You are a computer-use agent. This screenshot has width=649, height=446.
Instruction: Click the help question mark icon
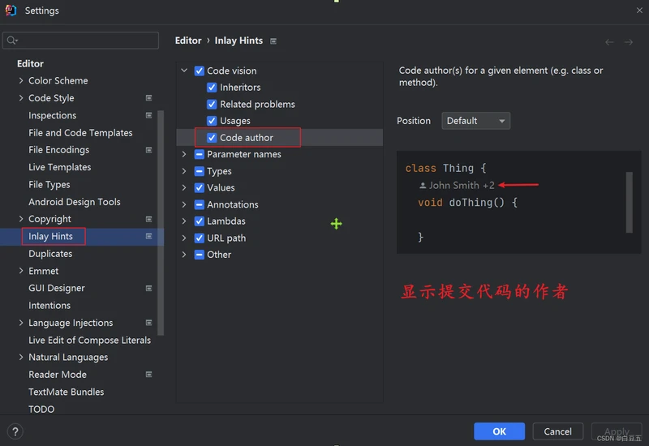(15, 432)
